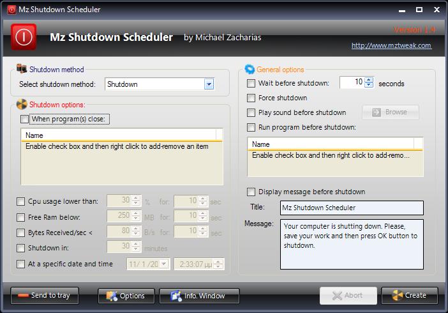Click the Free Ram MB spinner

(136, 216)
